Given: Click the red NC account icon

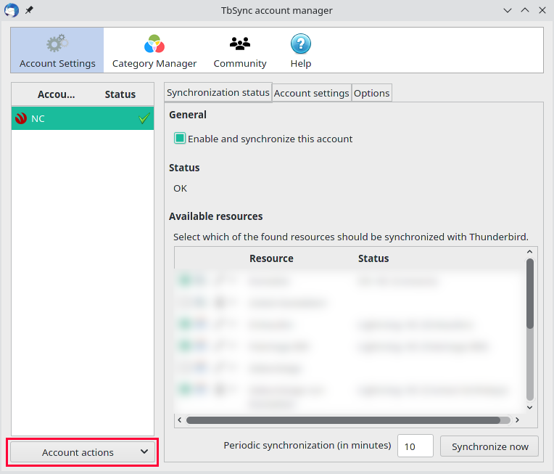Looking at the screenshot, I should click(x=21, y=118).
